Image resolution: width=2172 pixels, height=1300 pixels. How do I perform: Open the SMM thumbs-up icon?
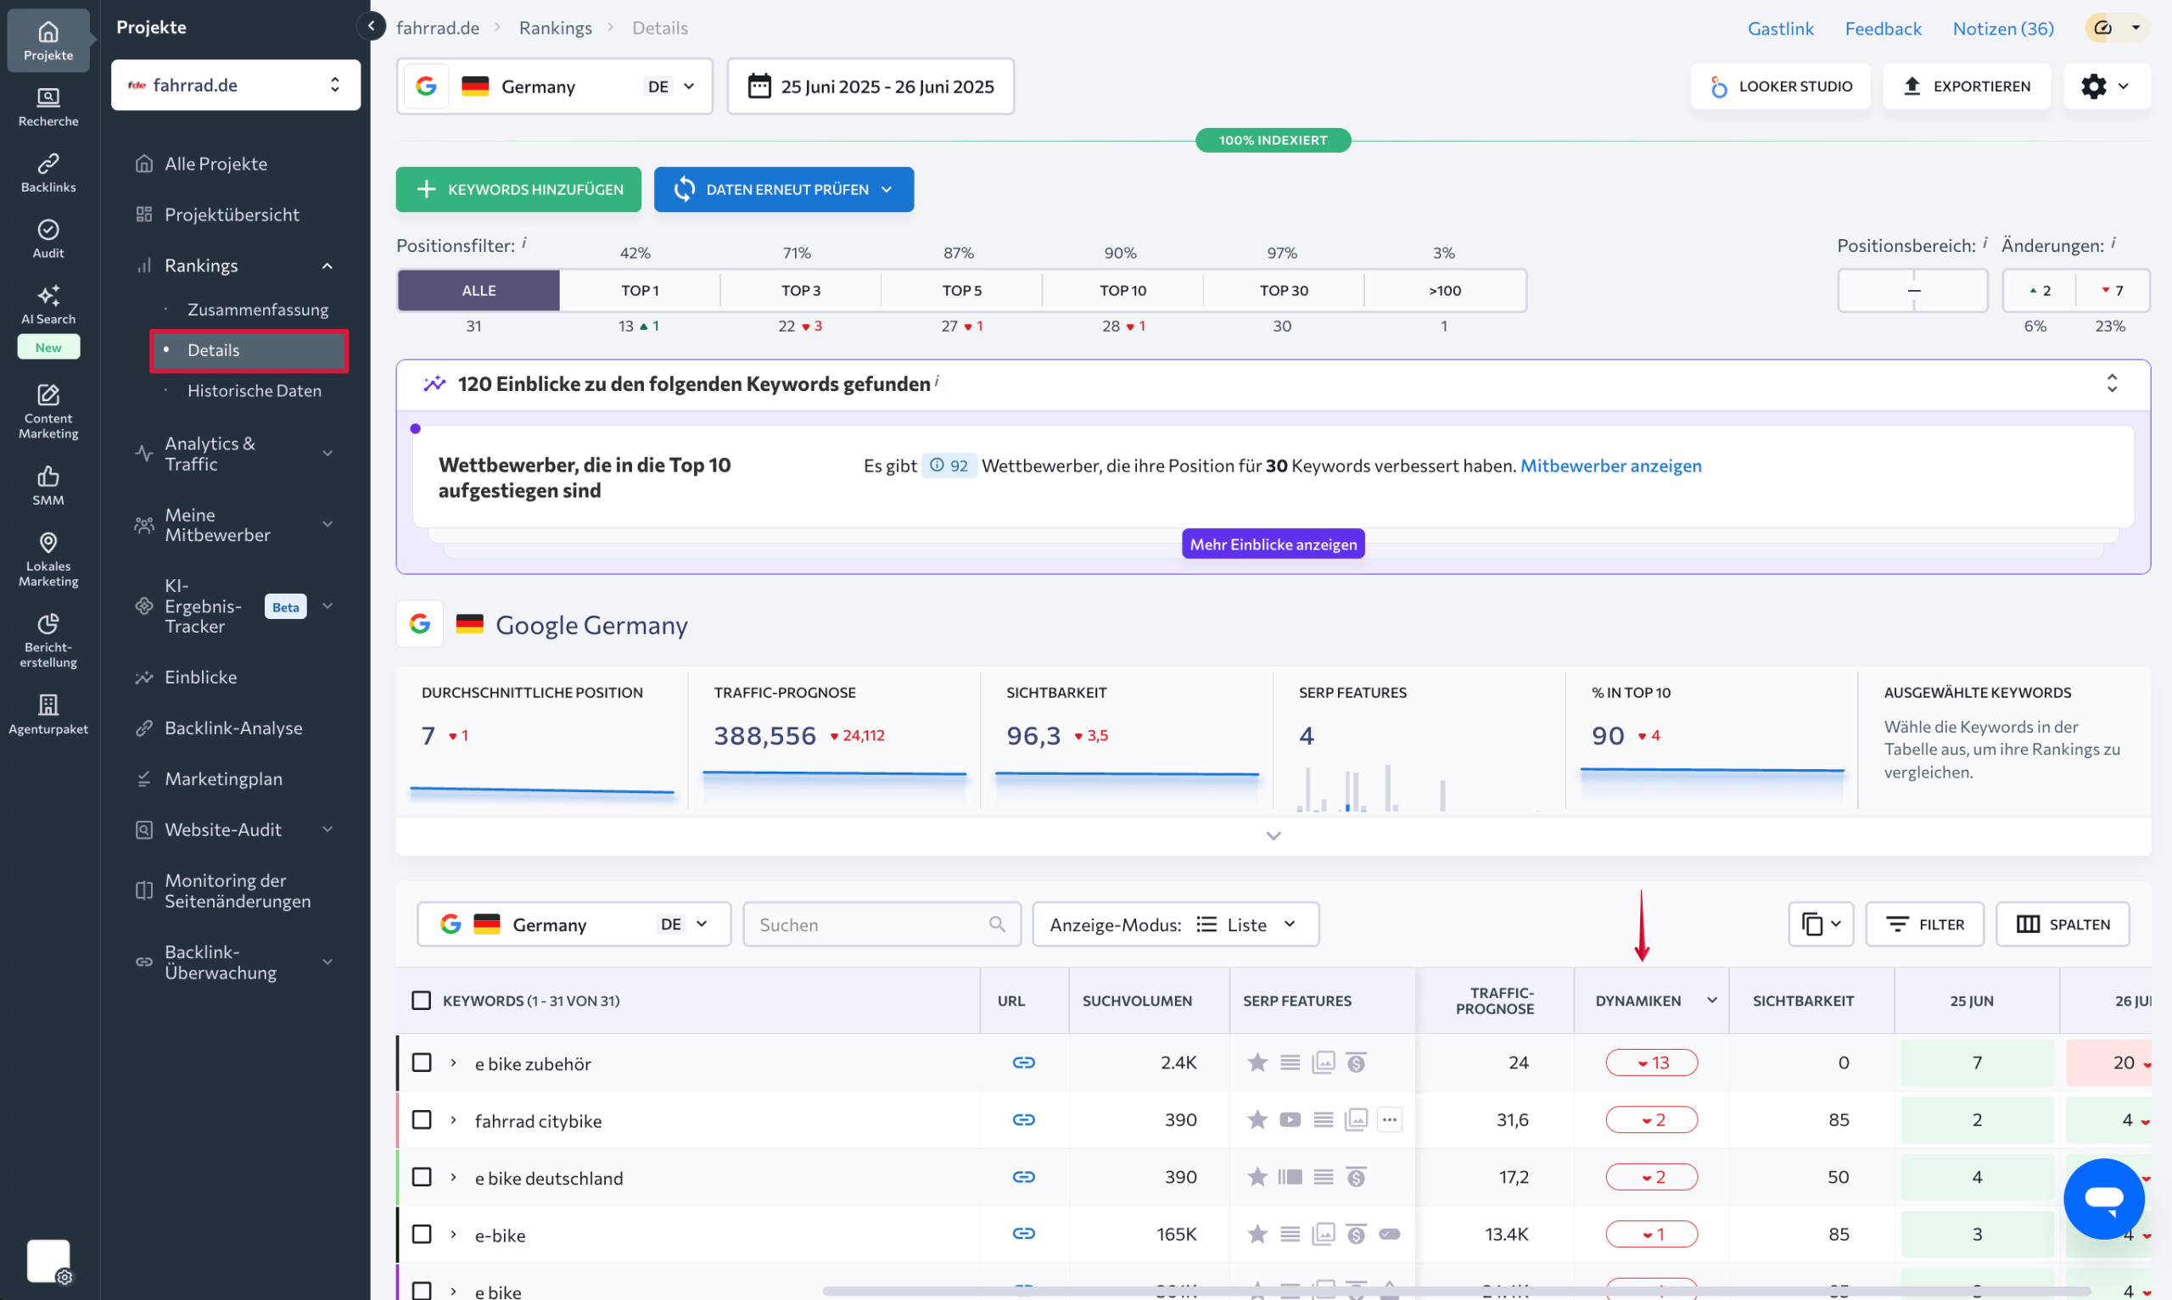(48, 485)
